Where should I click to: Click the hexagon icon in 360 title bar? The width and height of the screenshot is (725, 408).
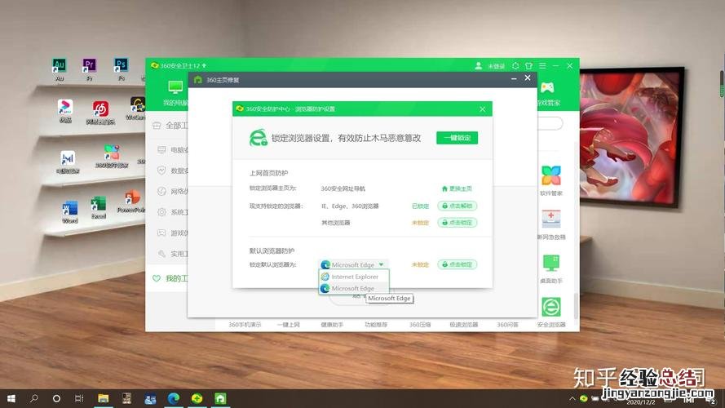515,65
